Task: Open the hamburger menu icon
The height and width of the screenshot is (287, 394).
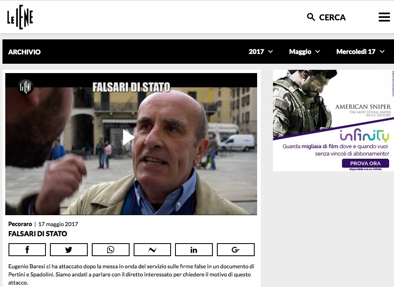Action: [x=384, y=17]
